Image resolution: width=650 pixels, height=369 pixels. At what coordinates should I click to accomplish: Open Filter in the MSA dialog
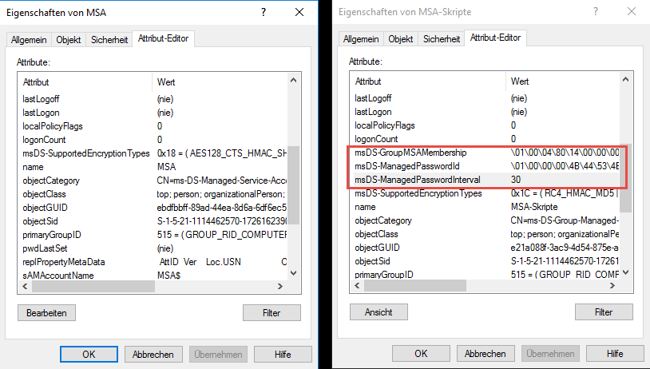pos(271,312)
